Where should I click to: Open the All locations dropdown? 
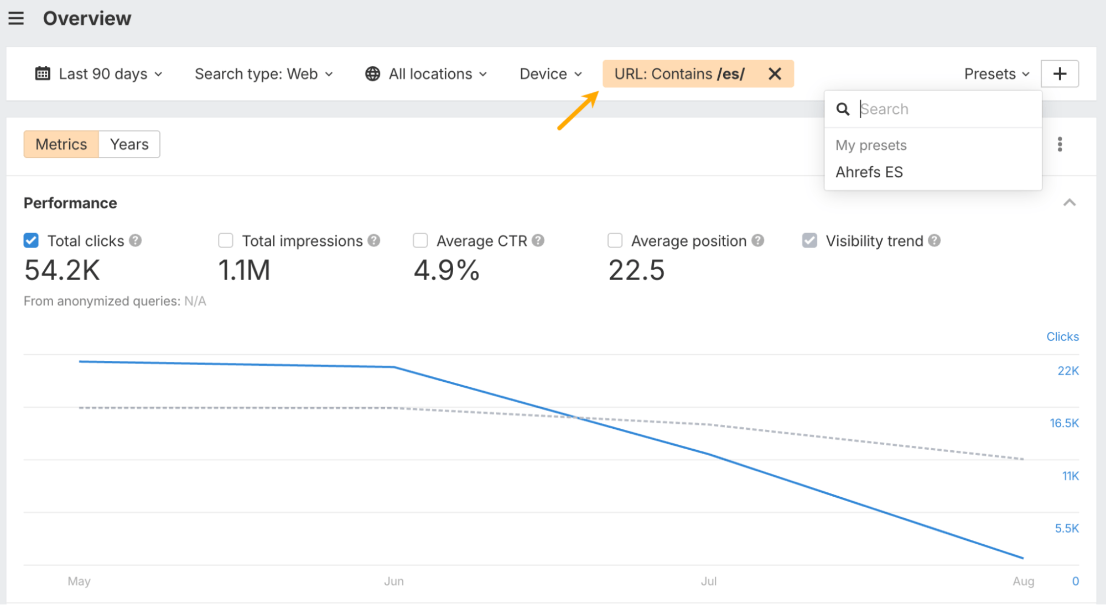coord(426,74)
